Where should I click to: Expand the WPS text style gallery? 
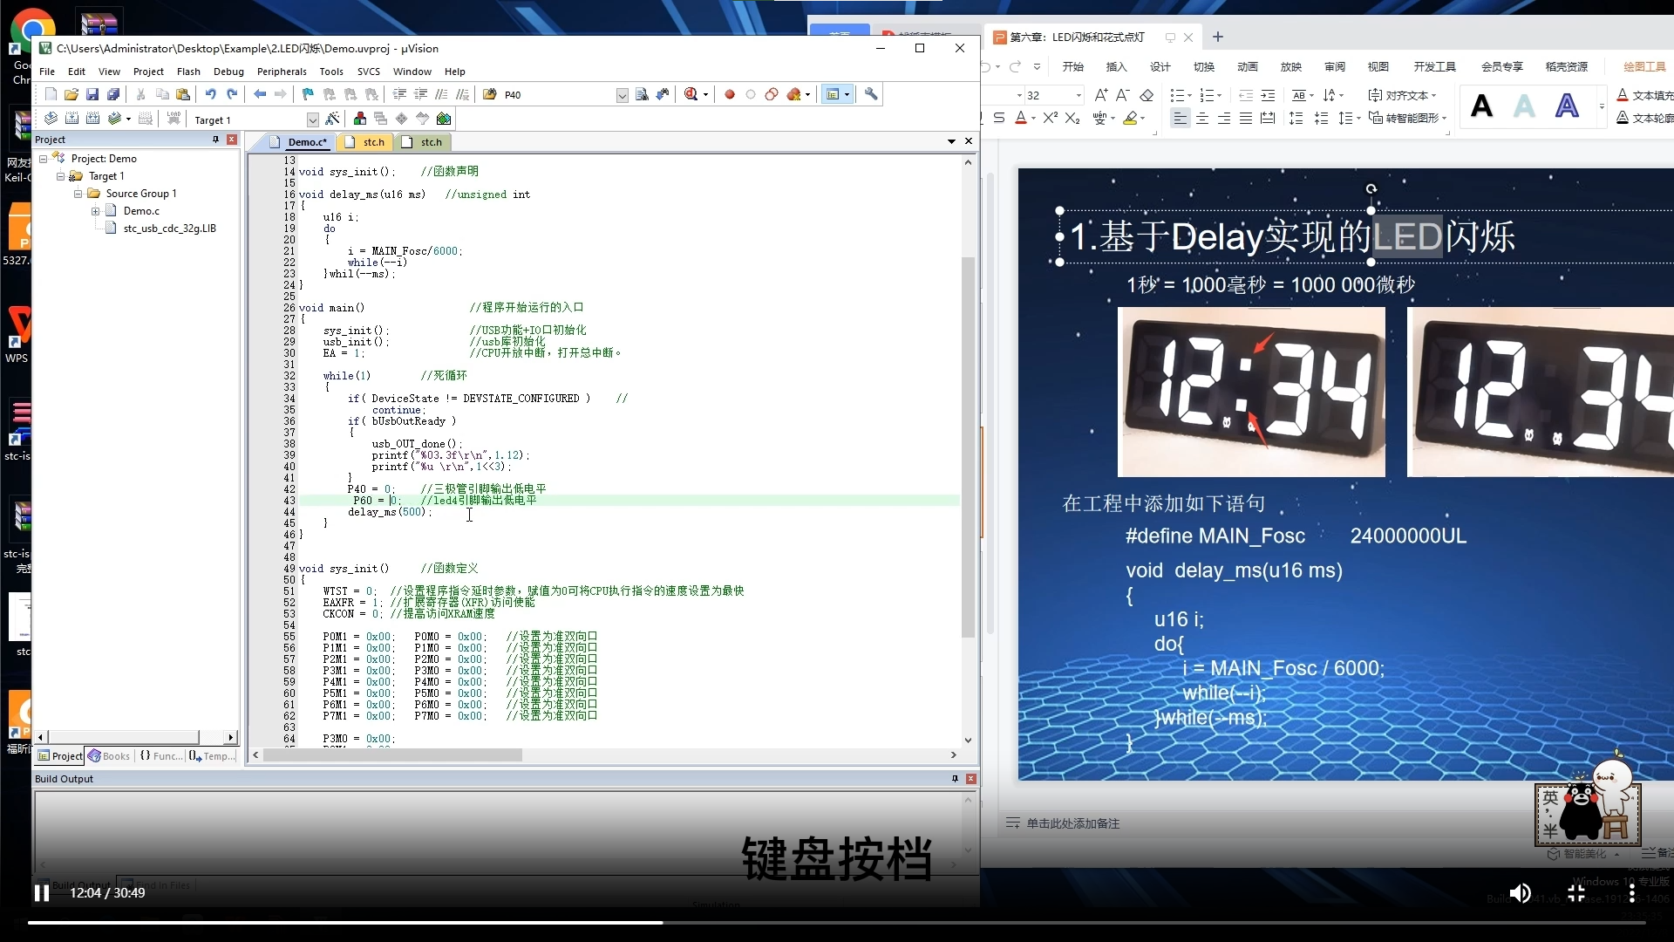(x=1602, y=107)
